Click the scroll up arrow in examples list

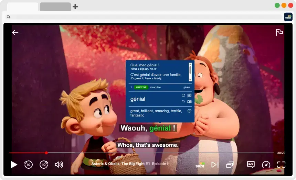point(190,64)
